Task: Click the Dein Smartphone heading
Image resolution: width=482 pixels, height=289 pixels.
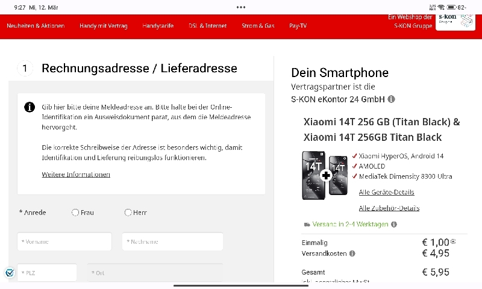Action: tap(340, 73)
